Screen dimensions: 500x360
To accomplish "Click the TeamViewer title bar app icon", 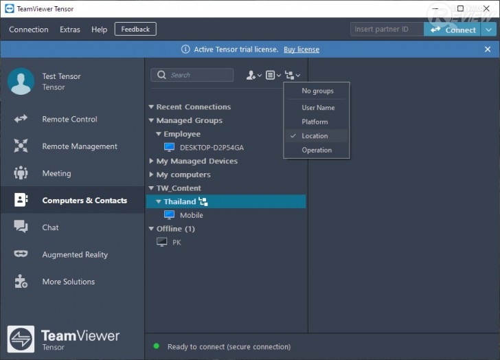I will [10, 9].
